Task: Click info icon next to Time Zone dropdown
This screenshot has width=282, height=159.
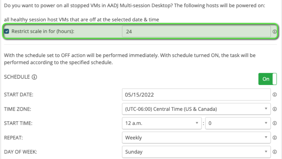Action: pos(274,109)
